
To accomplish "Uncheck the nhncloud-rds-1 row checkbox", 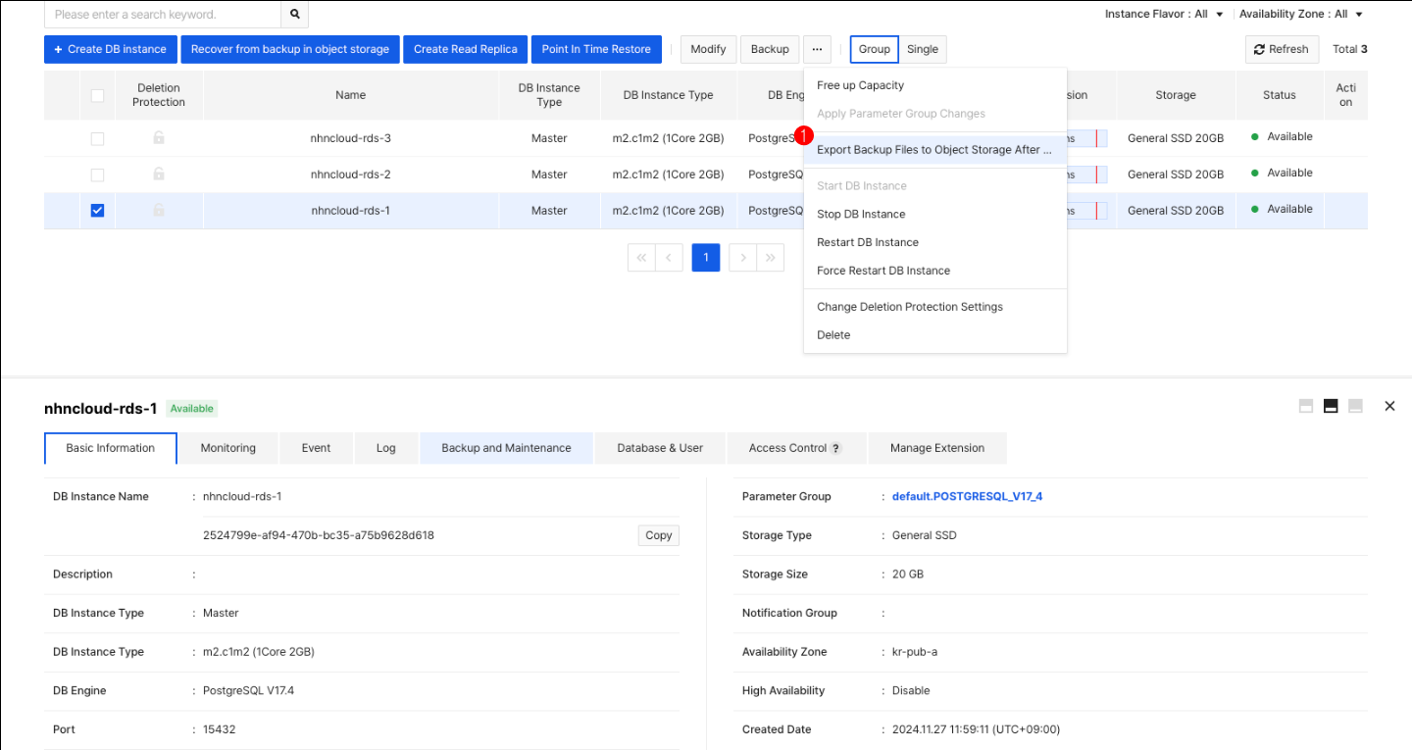I will 97,211.
